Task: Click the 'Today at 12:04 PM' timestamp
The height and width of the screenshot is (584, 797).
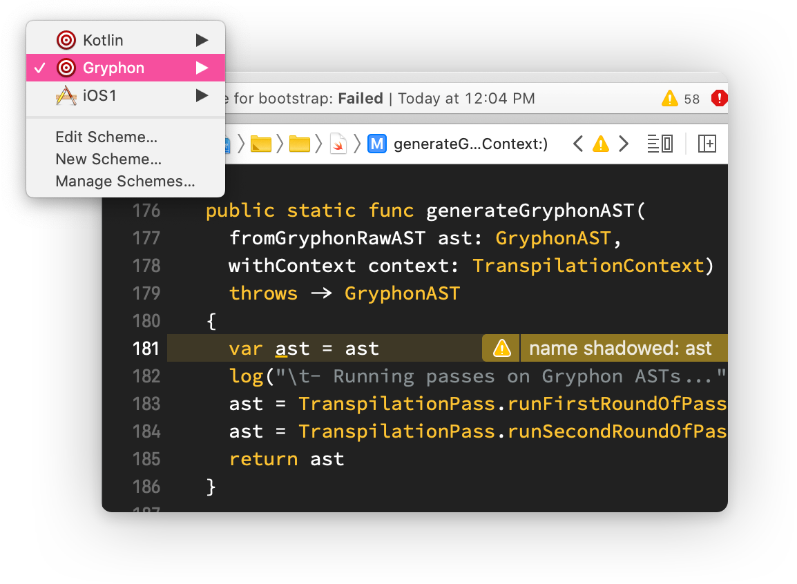Action: [466, 98]
